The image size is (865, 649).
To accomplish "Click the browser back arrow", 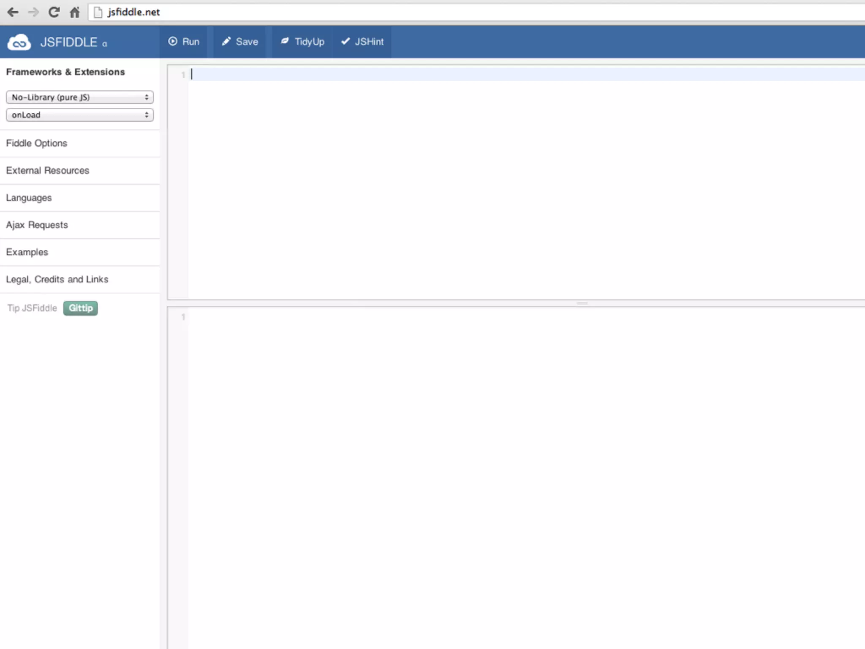I will point(13,12).
